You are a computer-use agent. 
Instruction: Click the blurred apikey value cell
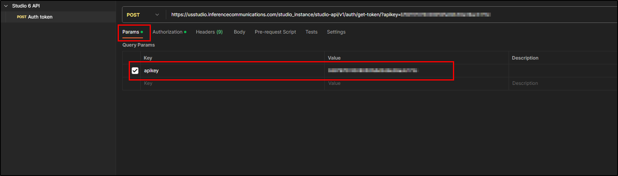(416, 71)
